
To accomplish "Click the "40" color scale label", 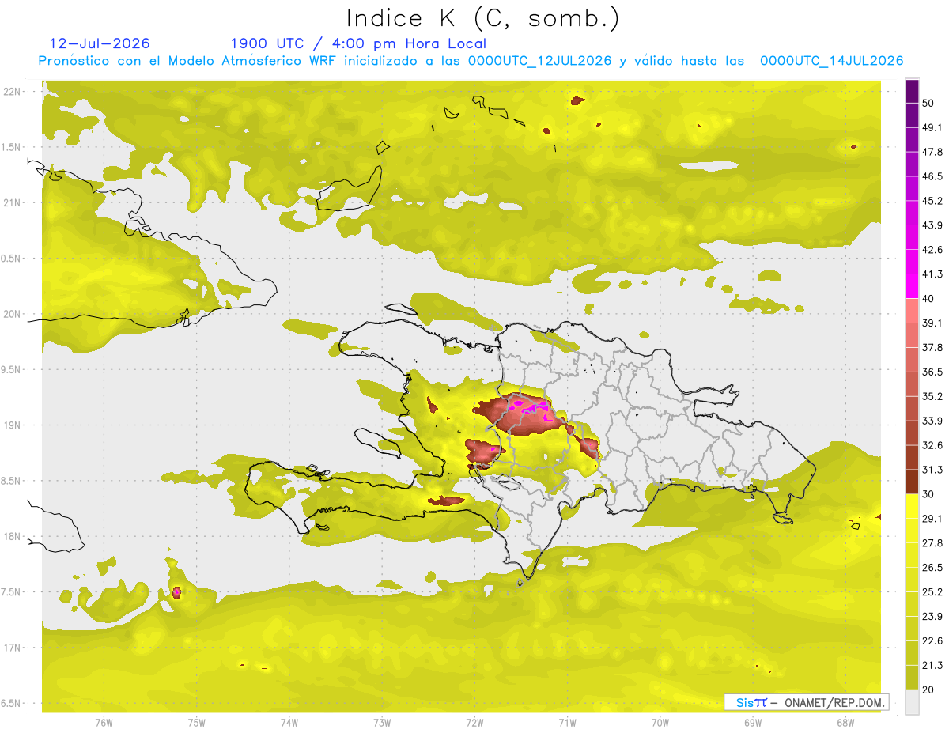I will 928,299.
